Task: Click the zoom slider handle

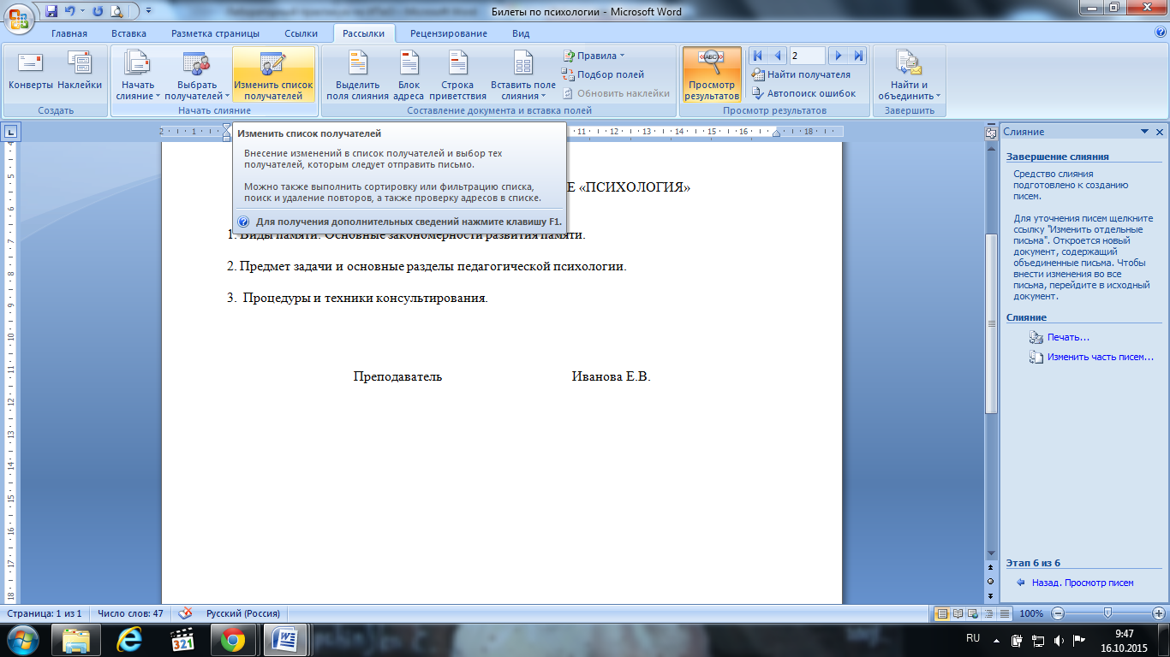Action: pyautogui.click(x=1108, y=613)
